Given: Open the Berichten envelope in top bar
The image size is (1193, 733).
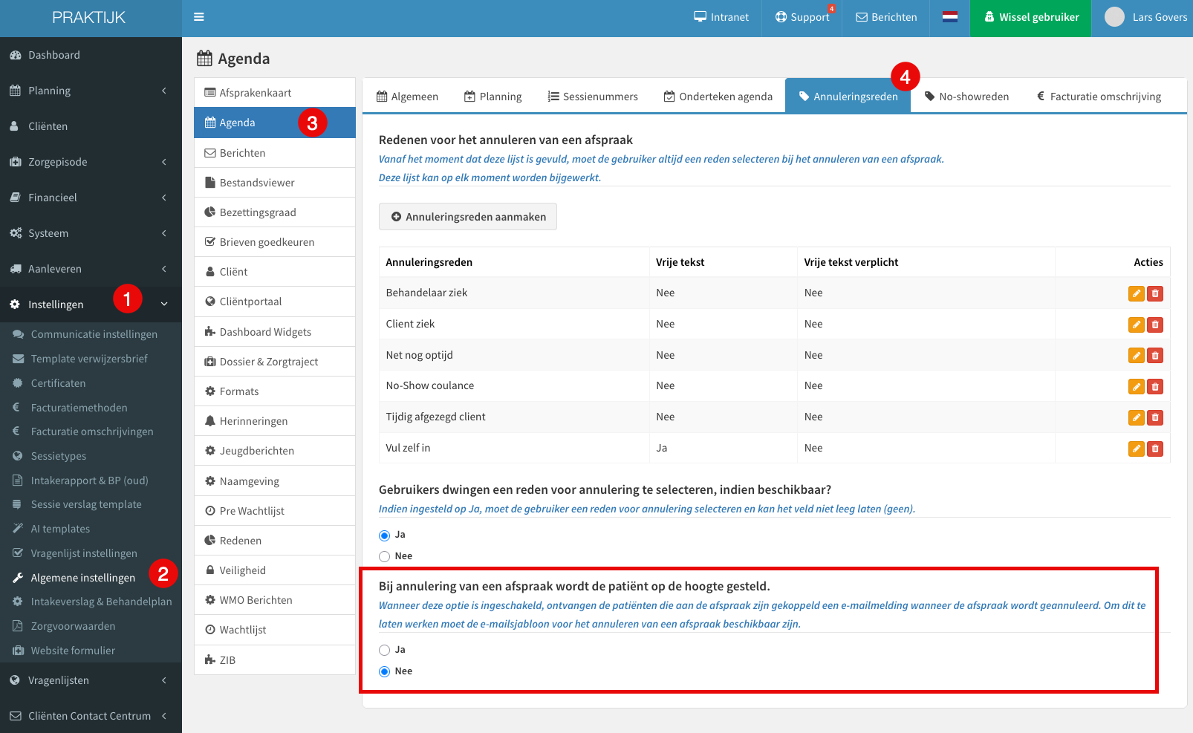Looking at the screenshot, I should [886, 17].
